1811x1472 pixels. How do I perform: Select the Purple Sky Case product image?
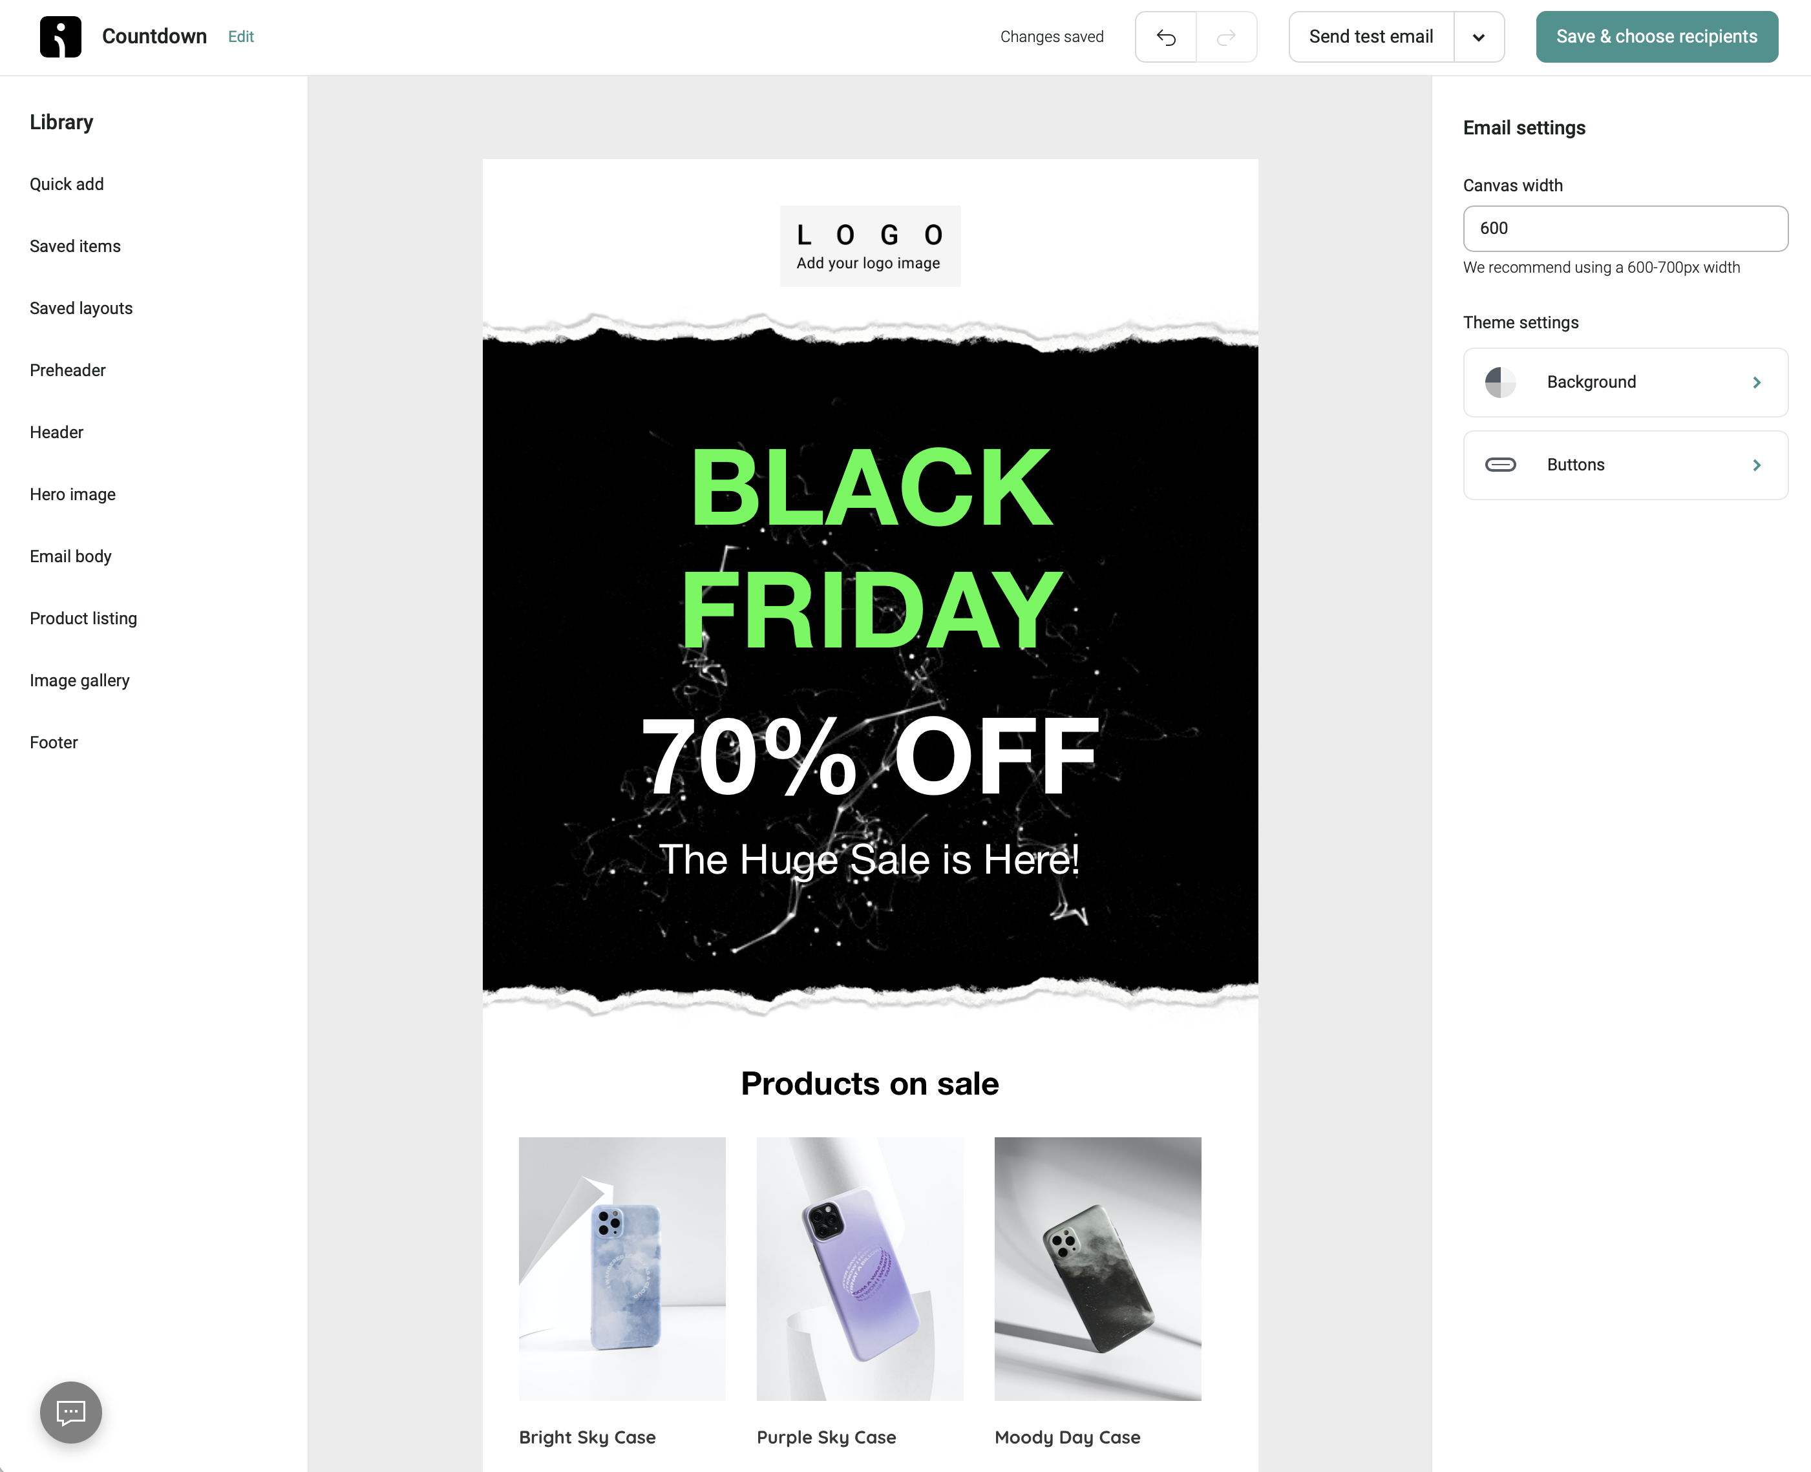pos(859,1268)
